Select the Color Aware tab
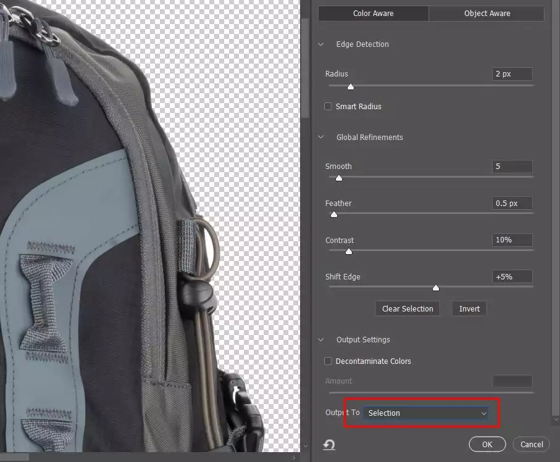The width and height of the screenshot is (560, 462). coord(373,13)
